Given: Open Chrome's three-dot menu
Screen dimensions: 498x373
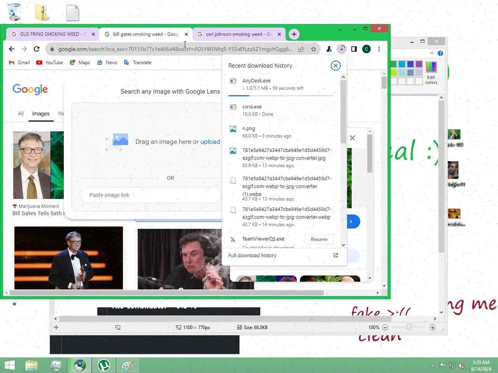Looking at the screenshot, I should coord(379,49).
